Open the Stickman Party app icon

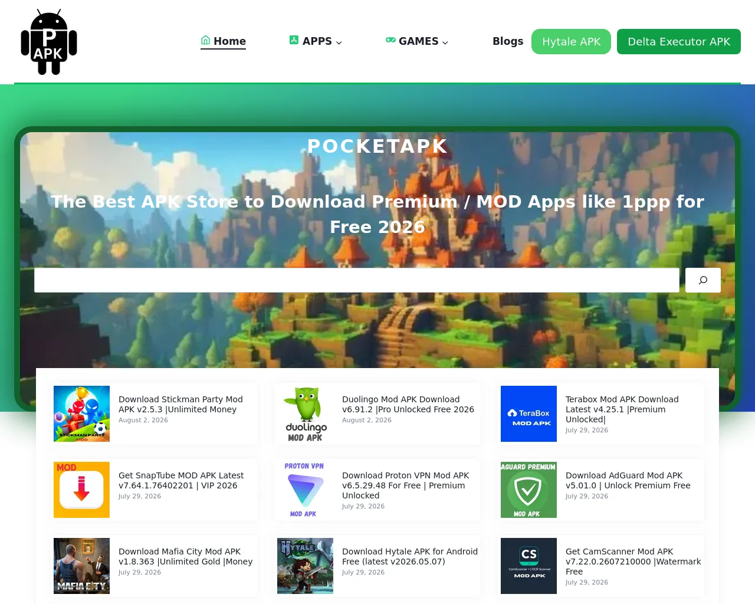(x=81, y=413)
